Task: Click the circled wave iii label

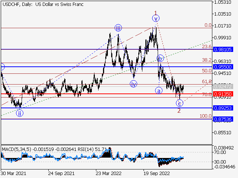Action: click(118, 28)
